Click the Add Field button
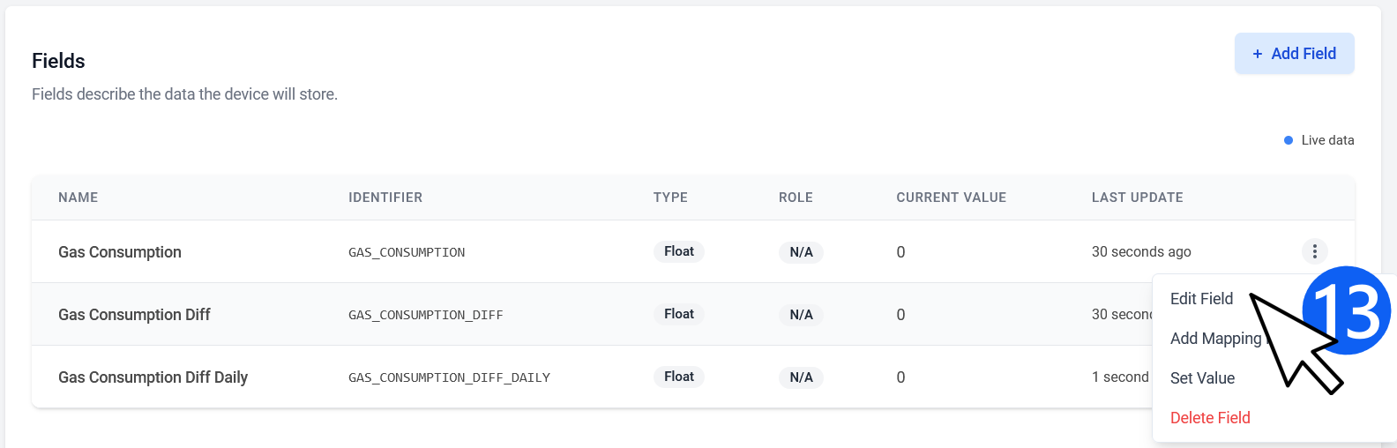This screenshot has height=448, width=1397. point(1294,54)
